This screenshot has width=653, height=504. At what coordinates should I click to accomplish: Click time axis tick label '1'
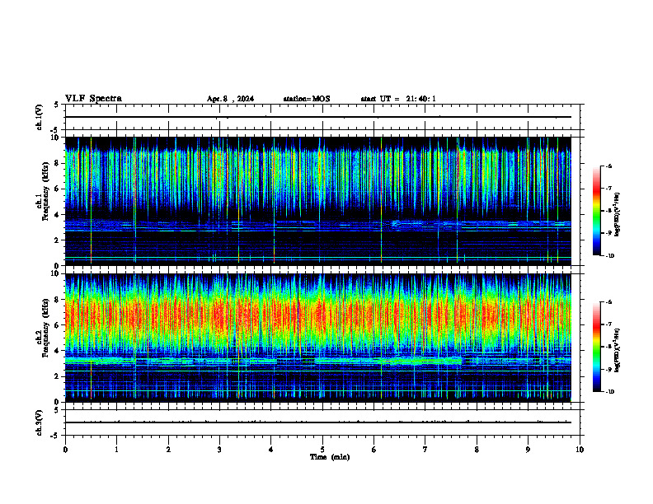[x=116, y=450]
